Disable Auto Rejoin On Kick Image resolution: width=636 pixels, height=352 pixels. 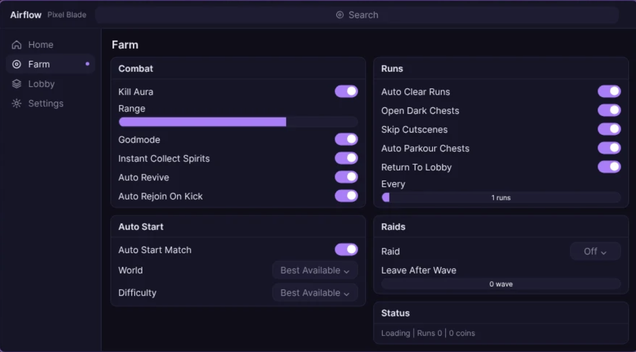click(346, 196)
